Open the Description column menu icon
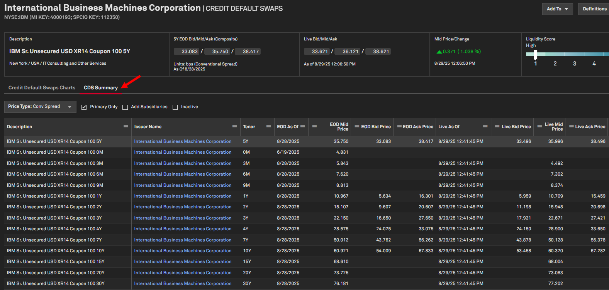609x290 pixels. pos(126,127)
